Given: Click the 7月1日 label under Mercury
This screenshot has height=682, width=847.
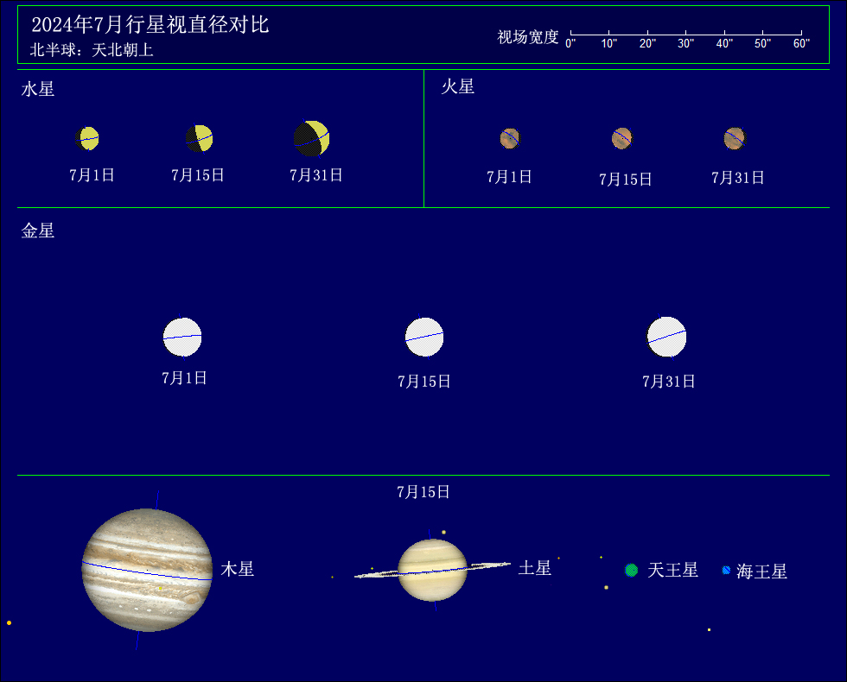Looking at the screenshot, I should [x=92, y=175].
